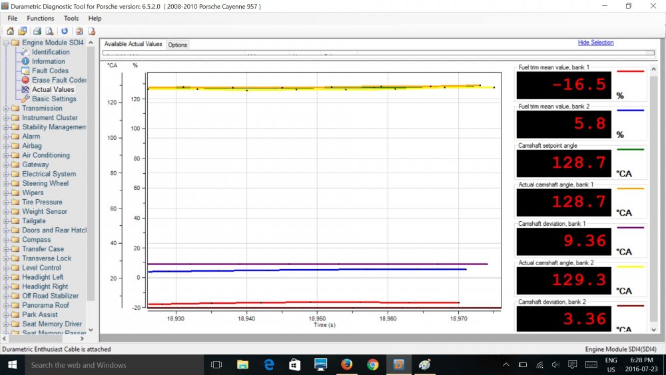Image resolution: width=666 pixels, height=375 pixels.
Task: Open the Information item with blue icon
Action: click(x=48, y=61)
